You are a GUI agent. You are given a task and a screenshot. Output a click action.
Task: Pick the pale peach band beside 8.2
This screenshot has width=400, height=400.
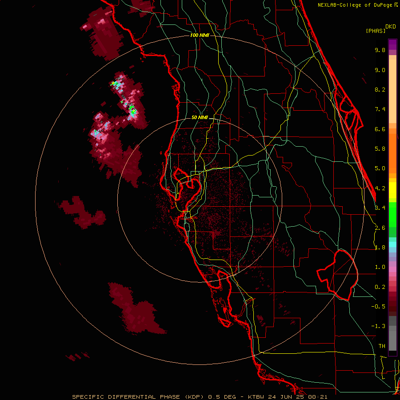pos(392,91)
